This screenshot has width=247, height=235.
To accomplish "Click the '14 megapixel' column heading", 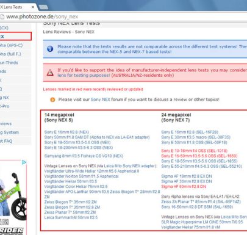I will (x=59, y=115).
